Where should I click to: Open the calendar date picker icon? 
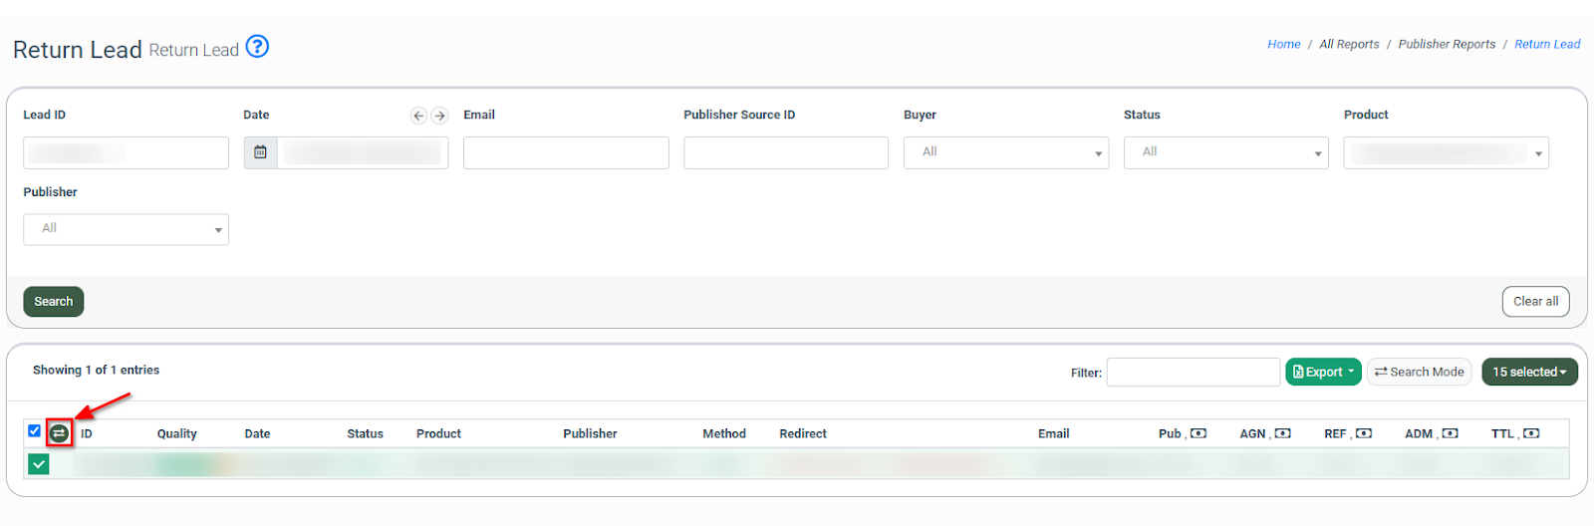[260, 152]
